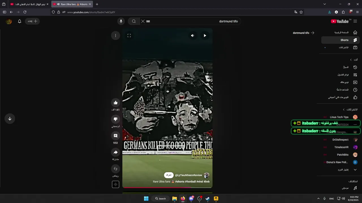This screenshot has width=362, height=203.
Task: Like the Short with thumbs up
Action: 115,103
